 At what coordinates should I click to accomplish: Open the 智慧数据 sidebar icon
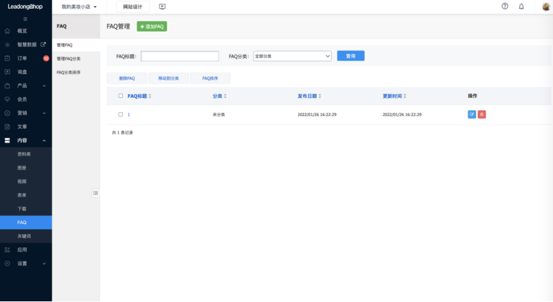[7, 45]
